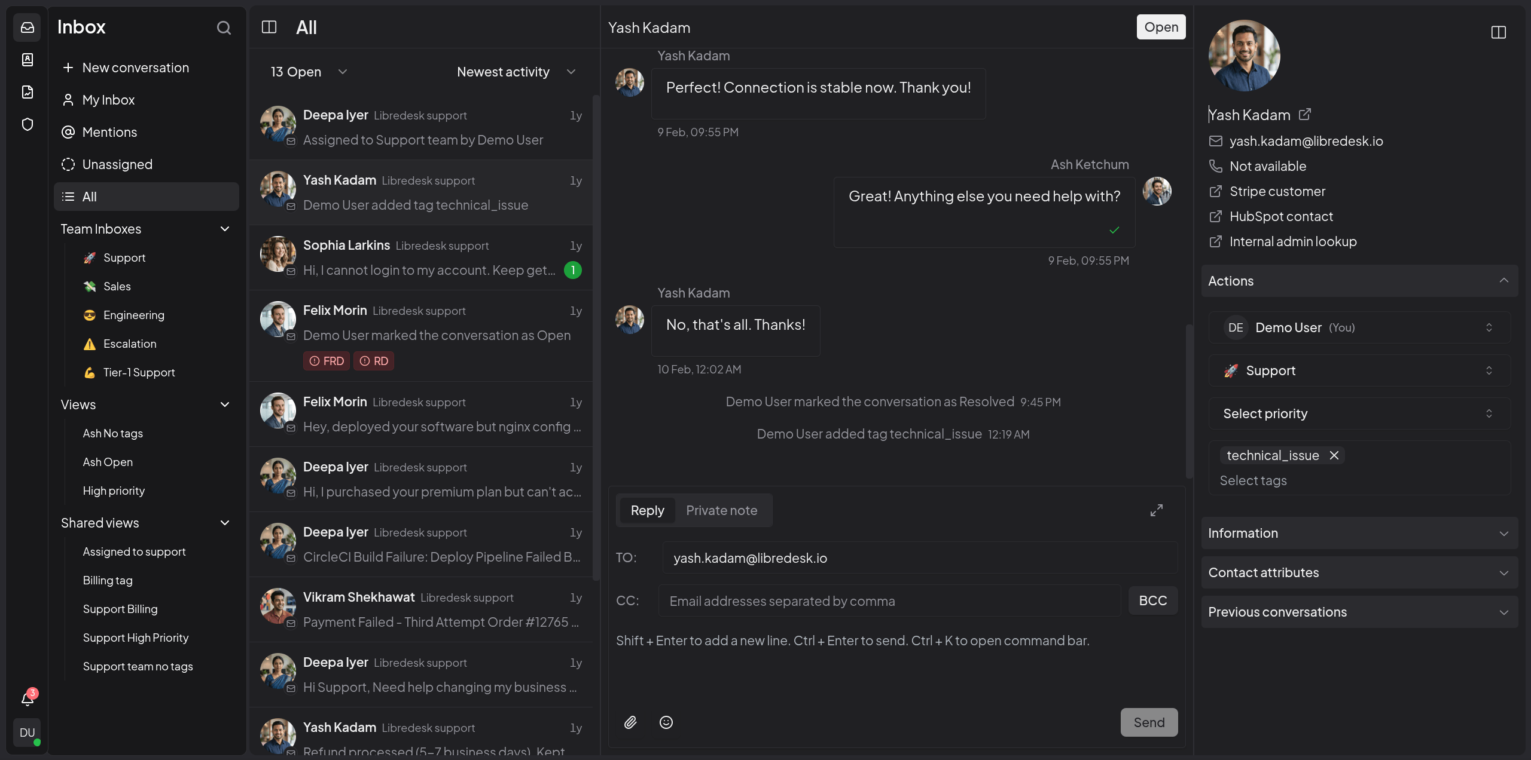1531x760 pixels.
Task: Select the Inbox icon at top left
Action: (x=27, y=27)
